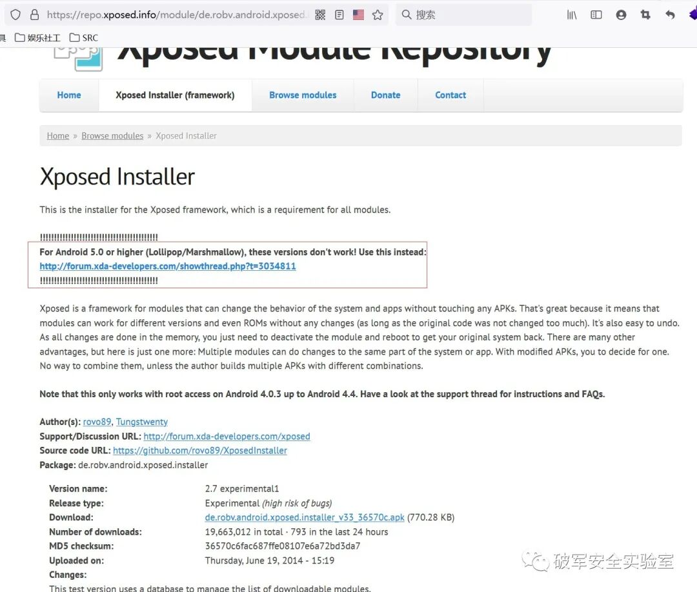Click the shield tracking protection icon
This screenshot has height=592, width=697.
click(x=15, y=15)
